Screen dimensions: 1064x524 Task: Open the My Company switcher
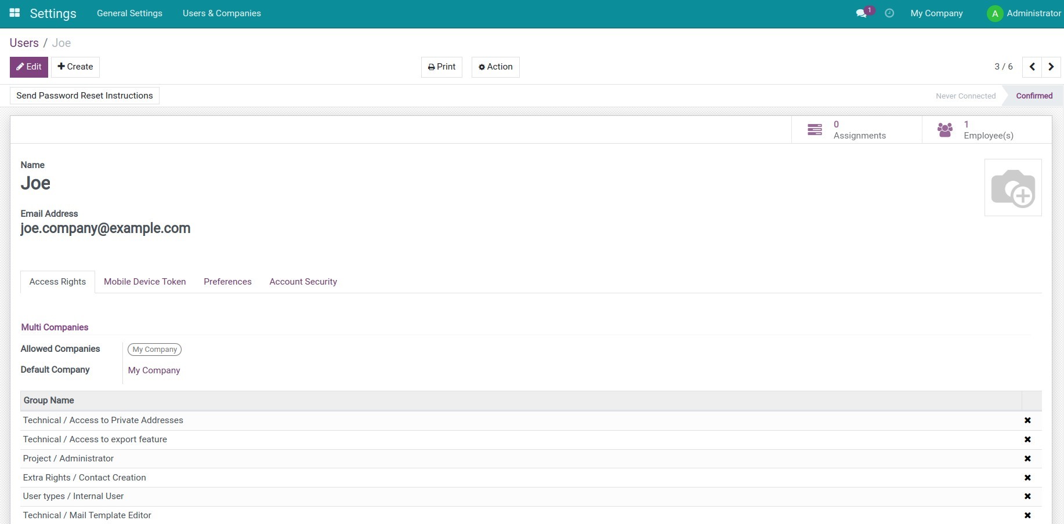(x=936, y=13)
